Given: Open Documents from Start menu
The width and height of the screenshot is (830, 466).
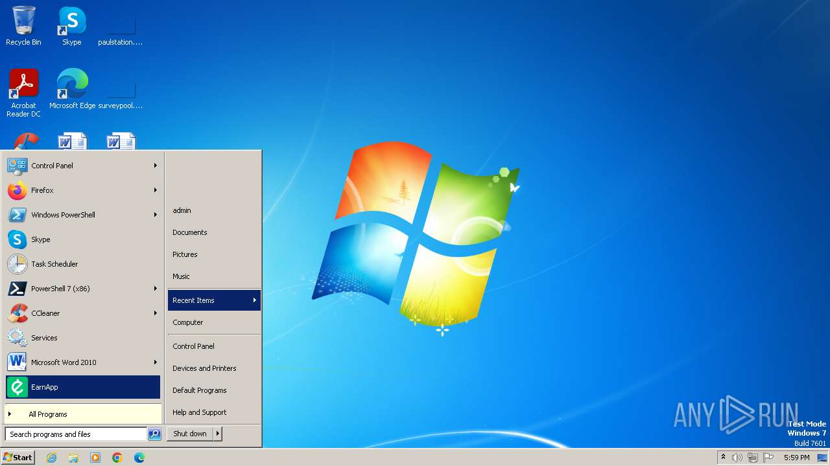Looking at the screenshot, I should (x=214, y=232).
